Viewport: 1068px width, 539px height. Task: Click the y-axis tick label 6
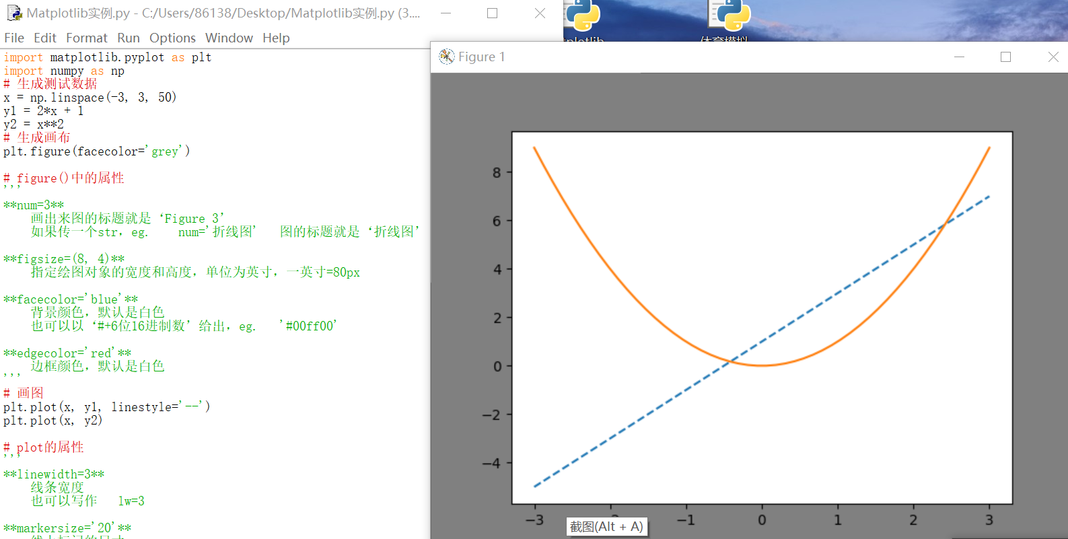(x=497, y=221)
